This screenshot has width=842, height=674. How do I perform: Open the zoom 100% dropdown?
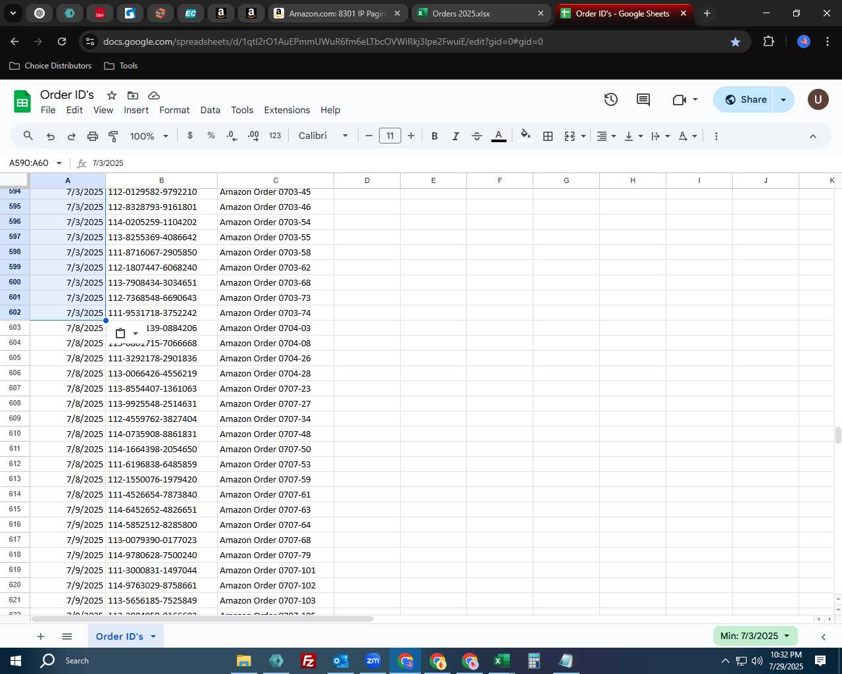[149, 136]
